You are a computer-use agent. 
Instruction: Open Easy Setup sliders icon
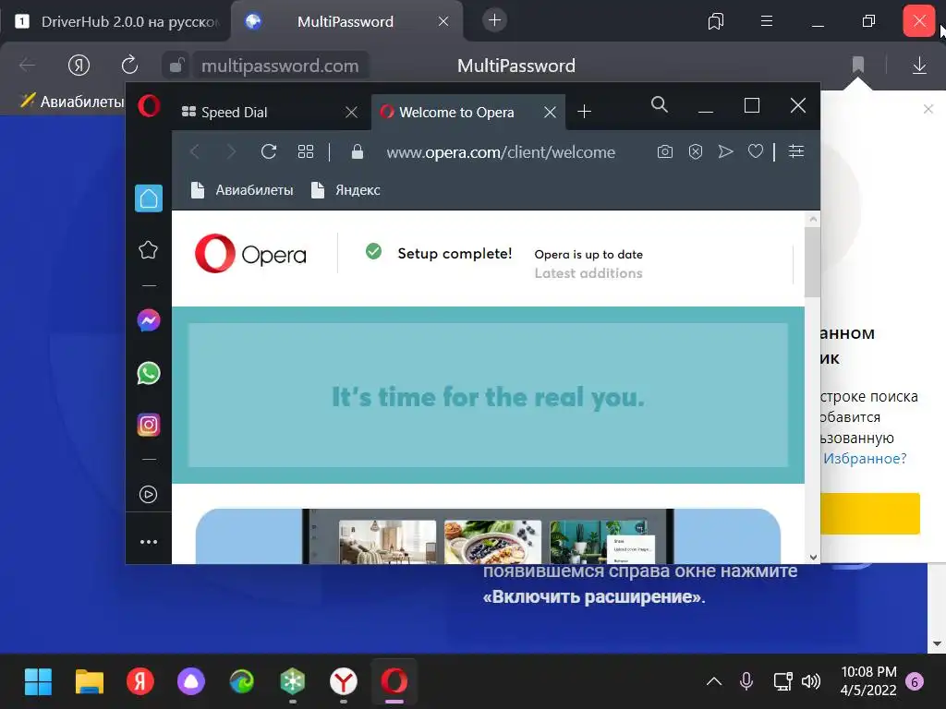pos(796,151)
